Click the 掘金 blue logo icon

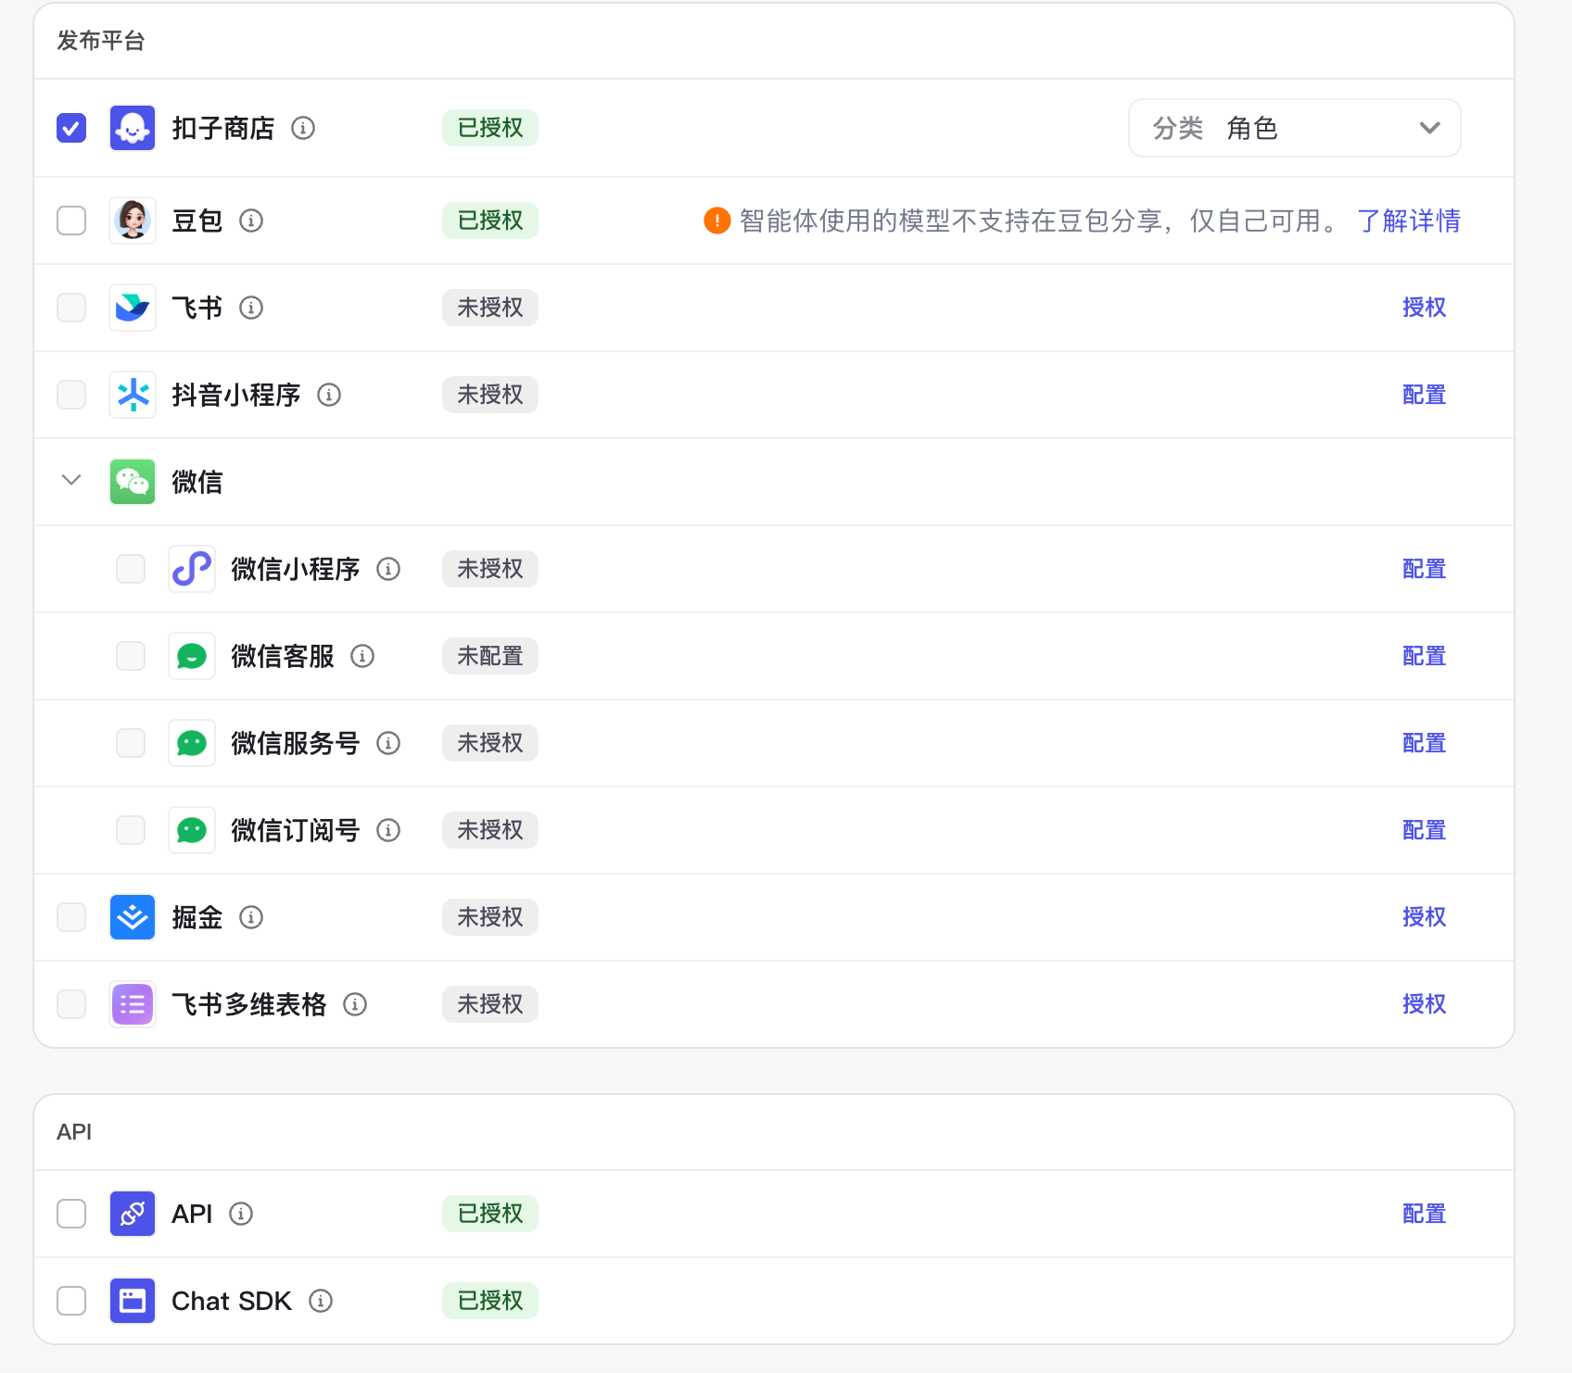click(133, 917)
